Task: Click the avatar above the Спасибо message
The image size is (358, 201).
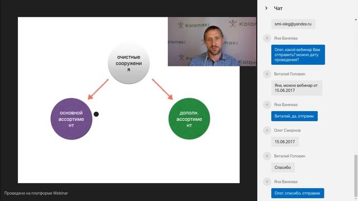Action: [x=267, y=156]
